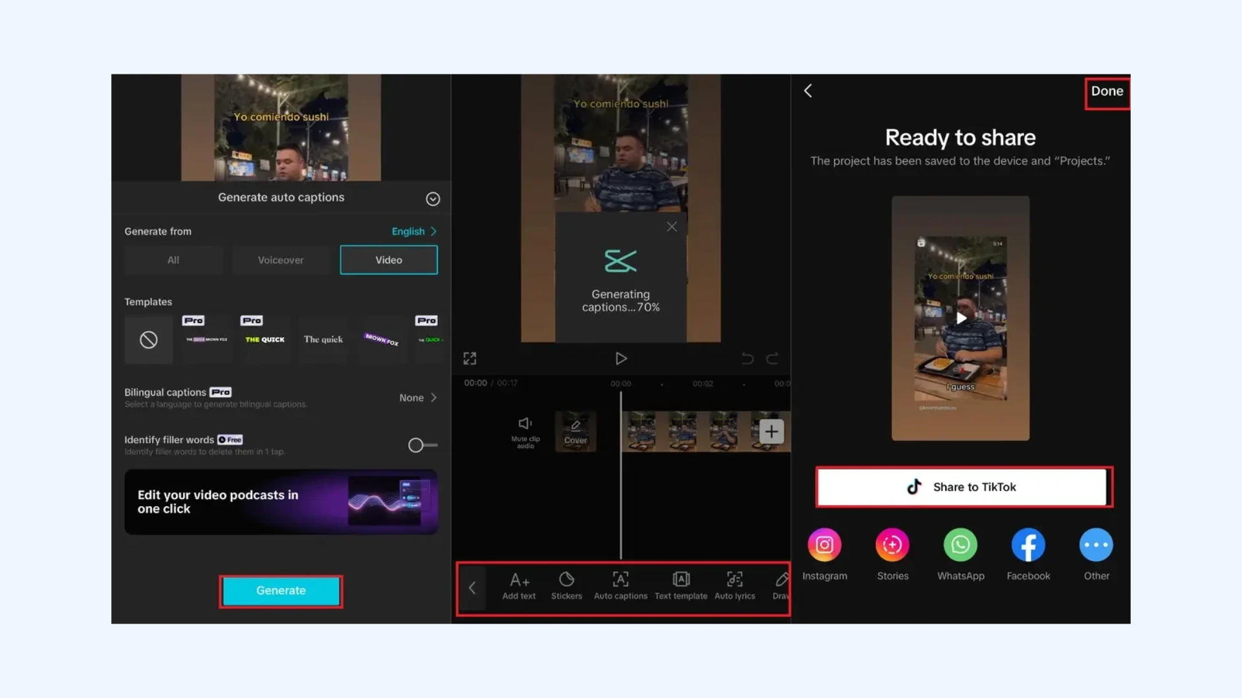This screenshot has height=698, width=1242.
Task: Choose the no-template option
Action: tap(149, 340)
